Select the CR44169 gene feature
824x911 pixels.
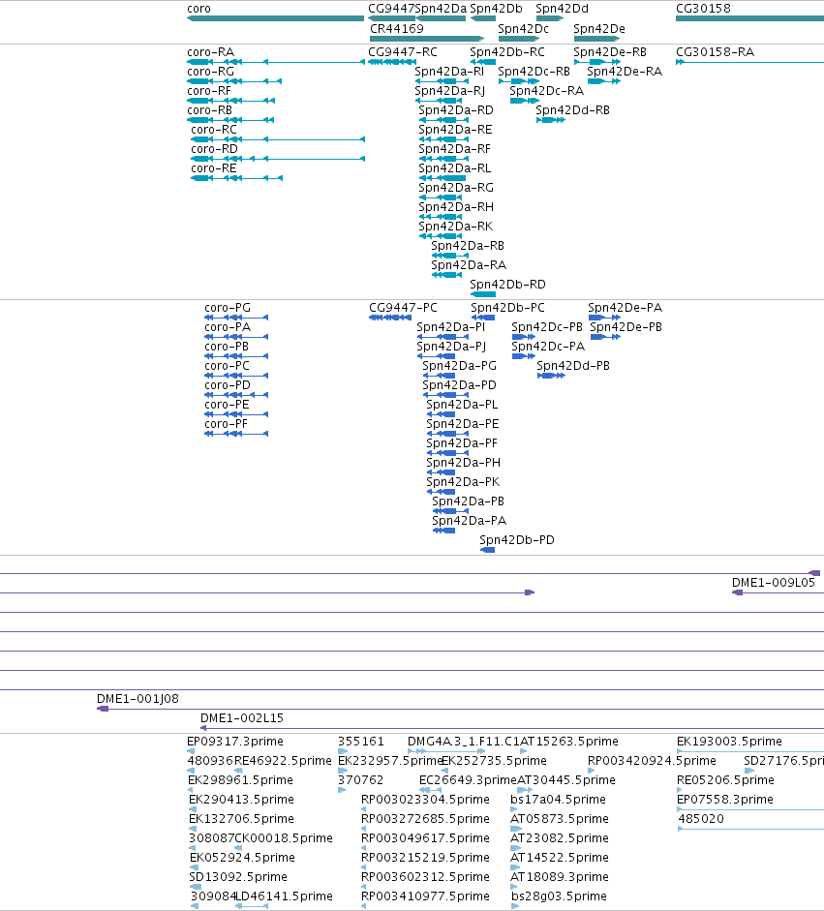[427, 39]
